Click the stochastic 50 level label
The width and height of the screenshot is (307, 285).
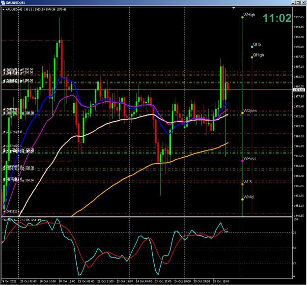coord(295,248)
